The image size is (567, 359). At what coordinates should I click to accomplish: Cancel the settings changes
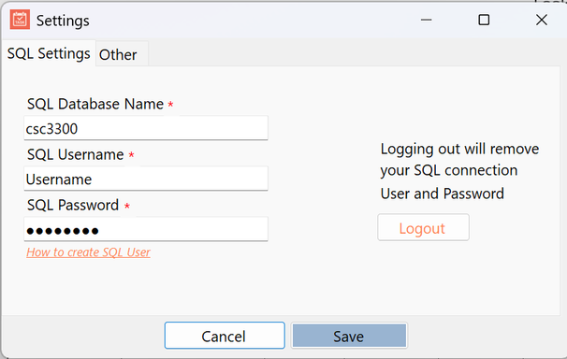tap(225, 336)
